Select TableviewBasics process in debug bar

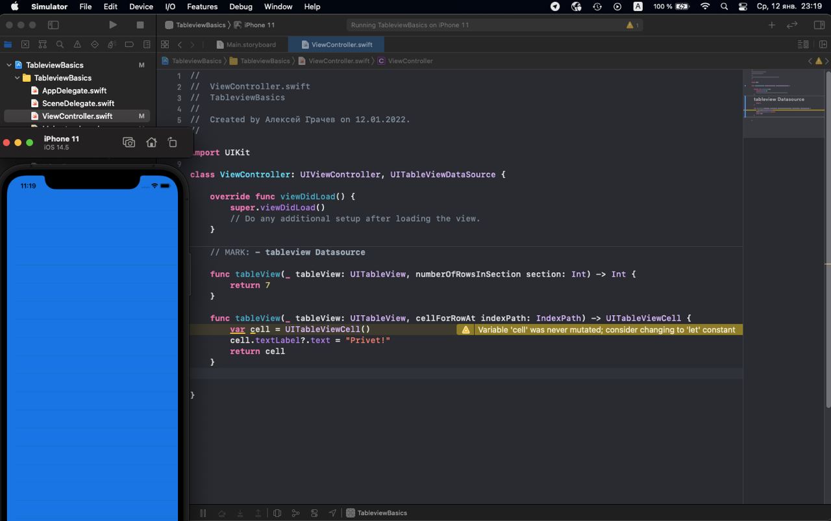click(x=377, y=513)
